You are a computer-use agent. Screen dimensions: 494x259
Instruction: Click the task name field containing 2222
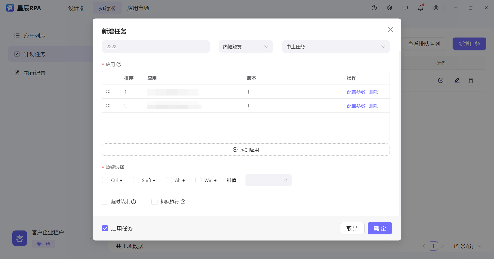coord(156,47)
